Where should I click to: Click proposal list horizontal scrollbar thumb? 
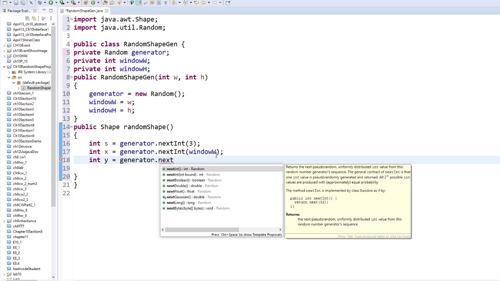tap(202, 229)
